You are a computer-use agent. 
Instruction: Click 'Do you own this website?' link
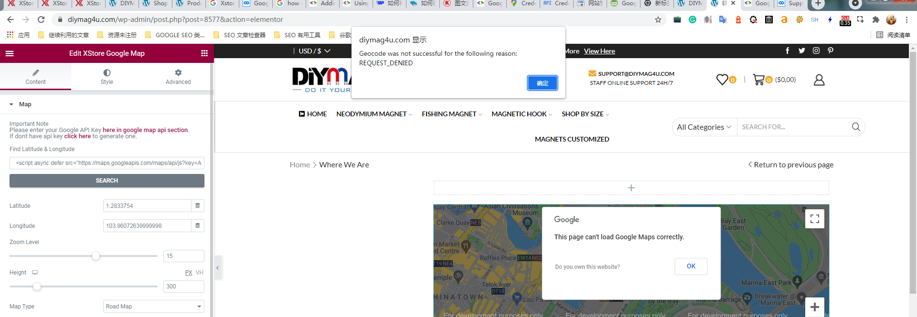click(x=587, y=267)
